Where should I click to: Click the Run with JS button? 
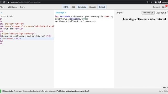click(x=148, y=13)
